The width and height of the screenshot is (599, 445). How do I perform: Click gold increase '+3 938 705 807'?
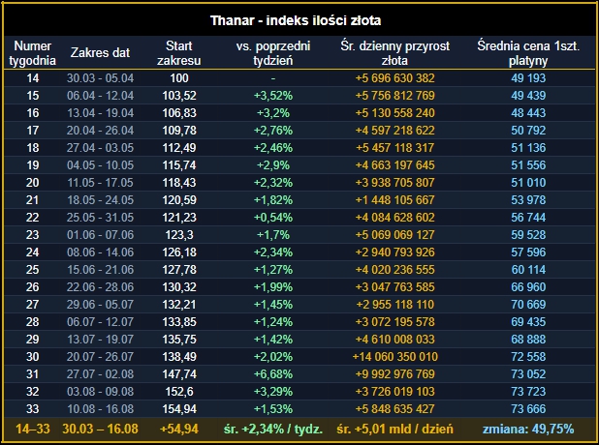pyautogui.click(x=395, y=183)
